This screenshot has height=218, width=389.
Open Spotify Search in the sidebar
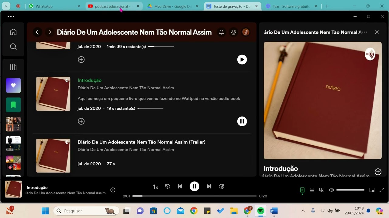[13, 47]
